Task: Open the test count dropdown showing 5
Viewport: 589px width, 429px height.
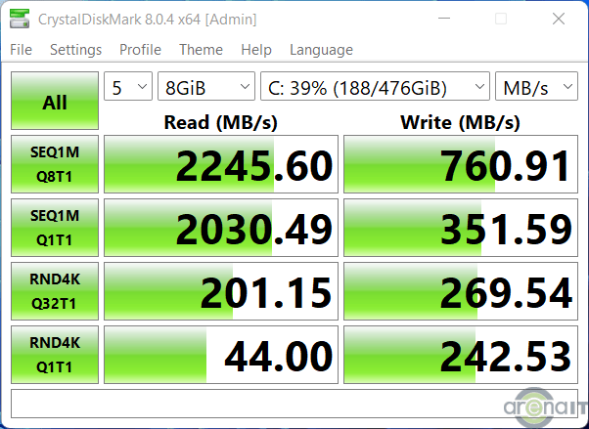Action: tap(128, 87)
